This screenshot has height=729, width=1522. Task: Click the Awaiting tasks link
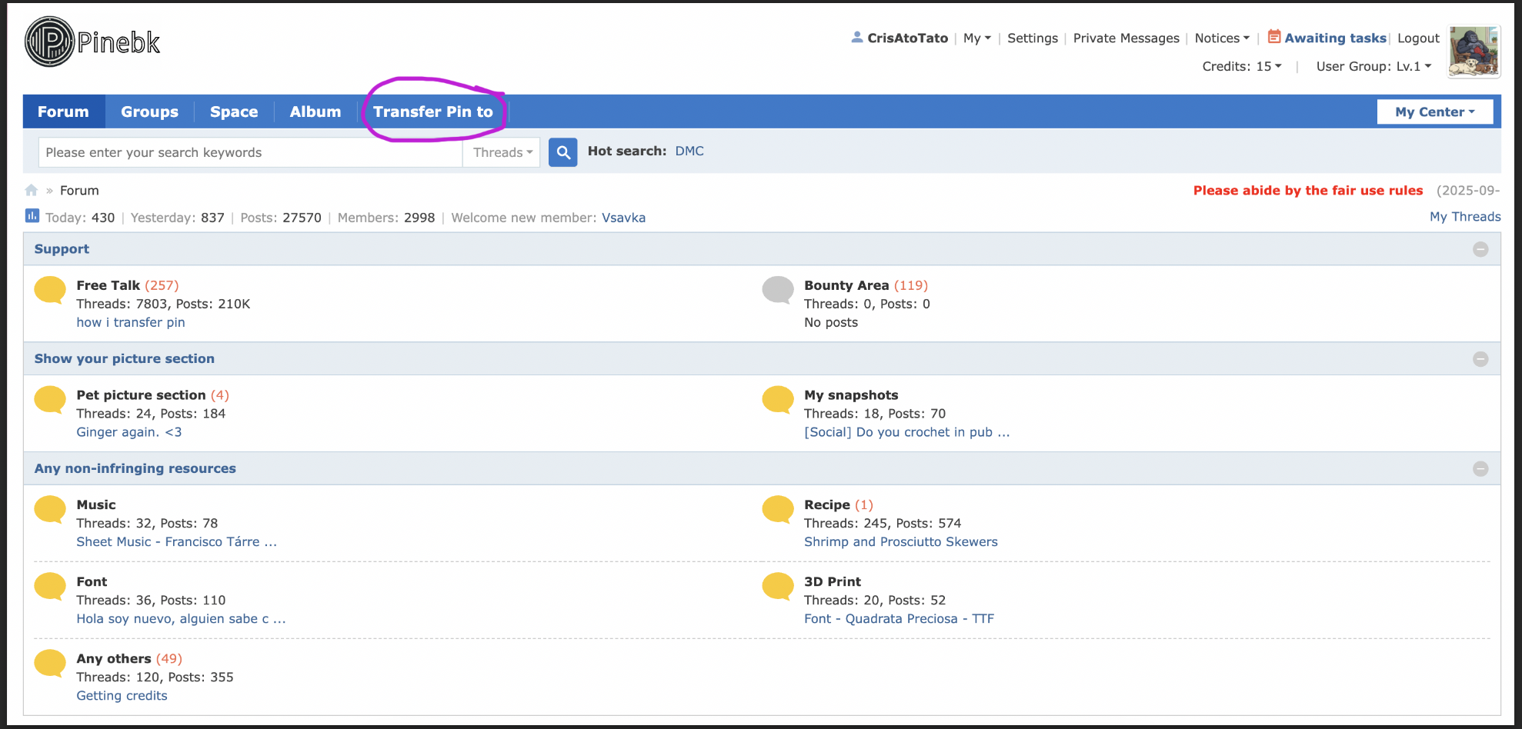click(1335, 38)
